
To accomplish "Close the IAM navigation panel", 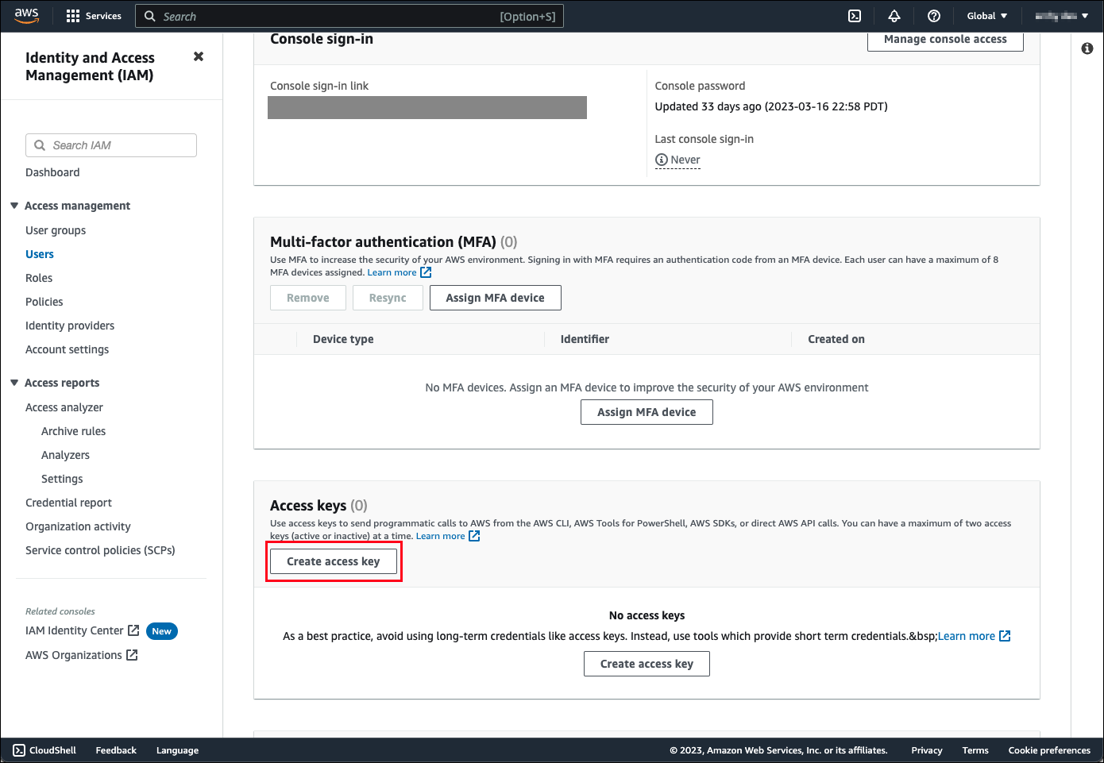I will (199, 56).
